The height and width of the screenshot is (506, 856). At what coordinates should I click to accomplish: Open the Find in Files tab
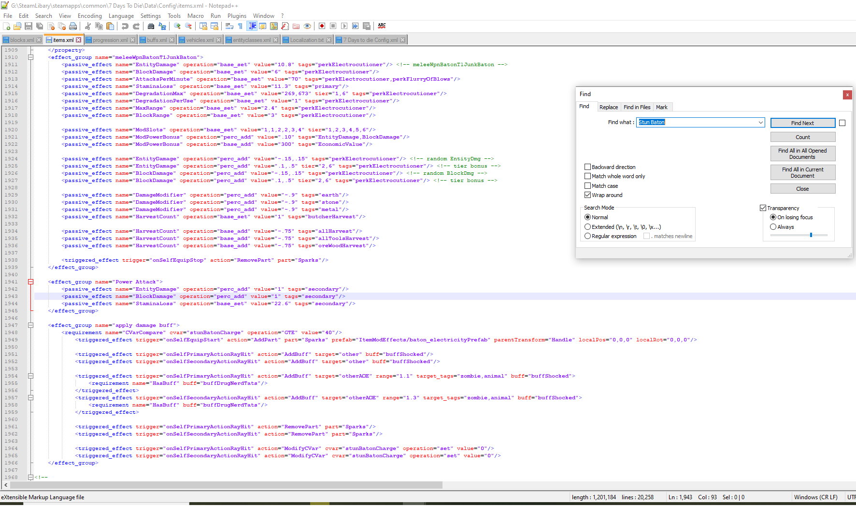click(x=637, y=107)
